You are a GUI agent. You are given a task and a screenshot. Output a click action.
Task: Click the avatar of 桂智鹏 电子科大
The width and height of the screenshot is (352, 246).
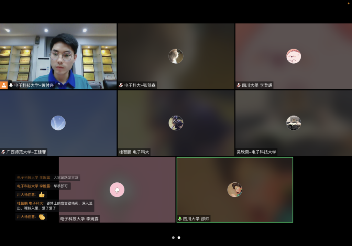point(176,123)
